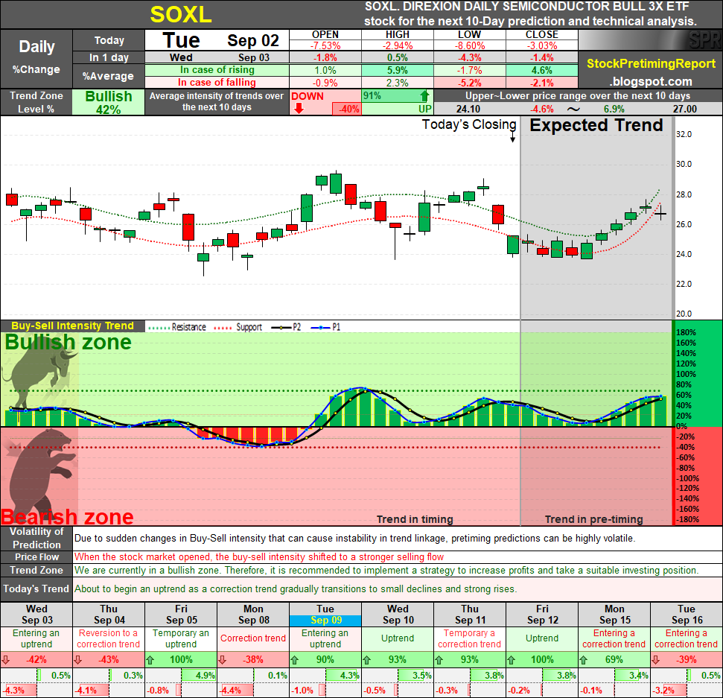Click the Trend in timing label
Screen dimensions: 723x698
[415, 519]
